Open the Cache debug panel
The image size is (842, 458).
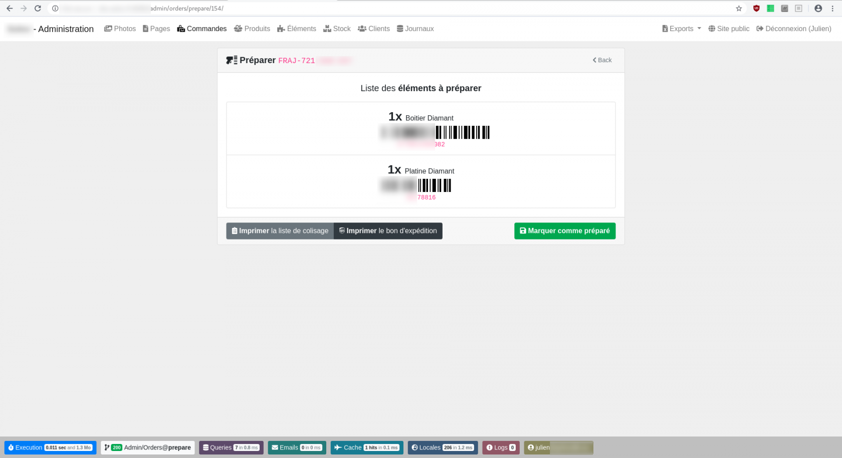(x=367, y=447)
